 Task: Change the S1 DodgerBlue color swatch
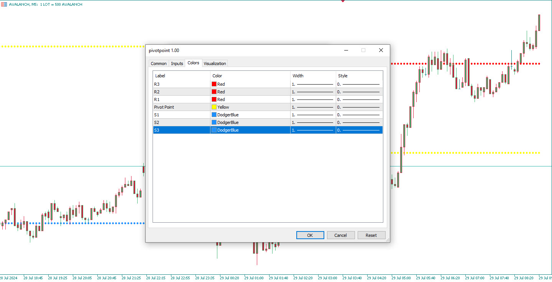(x=214, y=115)
